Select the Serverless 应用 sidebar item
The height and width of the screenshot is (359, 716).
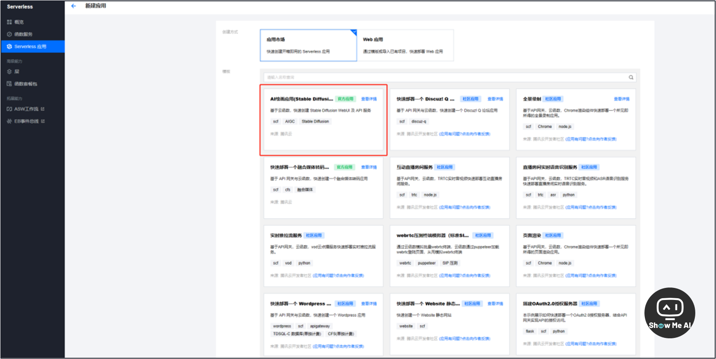[x=33, y=47]
